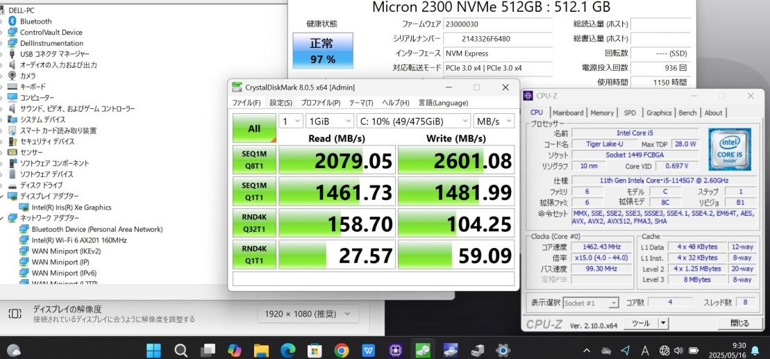Click the コンピューター device icon
The width and height of the screenshot is (770, 359).
(12, 98)
